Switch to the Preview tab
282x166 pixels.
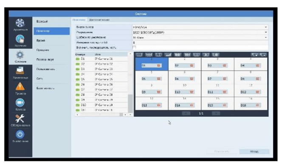[79, 20]
